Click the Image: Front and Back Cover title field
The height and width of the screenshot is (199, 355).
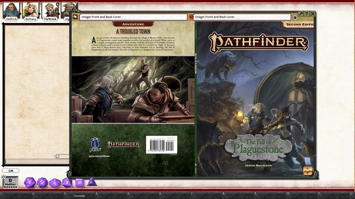[x=133, y=17]
